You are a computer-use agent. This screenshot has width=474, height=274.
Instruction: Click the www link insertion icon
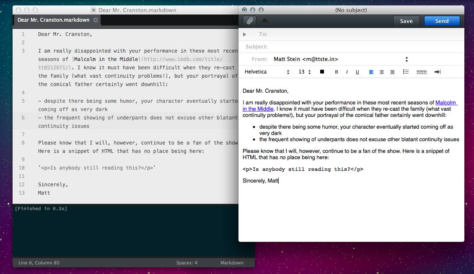click(x=421, y=72)
